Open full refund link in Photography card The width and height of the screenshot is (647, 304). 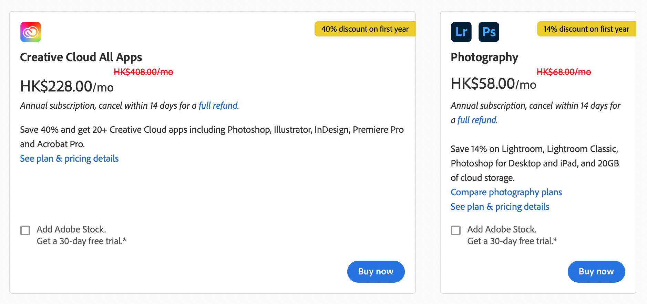tap(477, 120)
